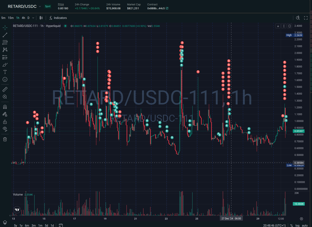Switch to the 15m timeframe
Screen dimensions: 312x227
coord(11,18)
